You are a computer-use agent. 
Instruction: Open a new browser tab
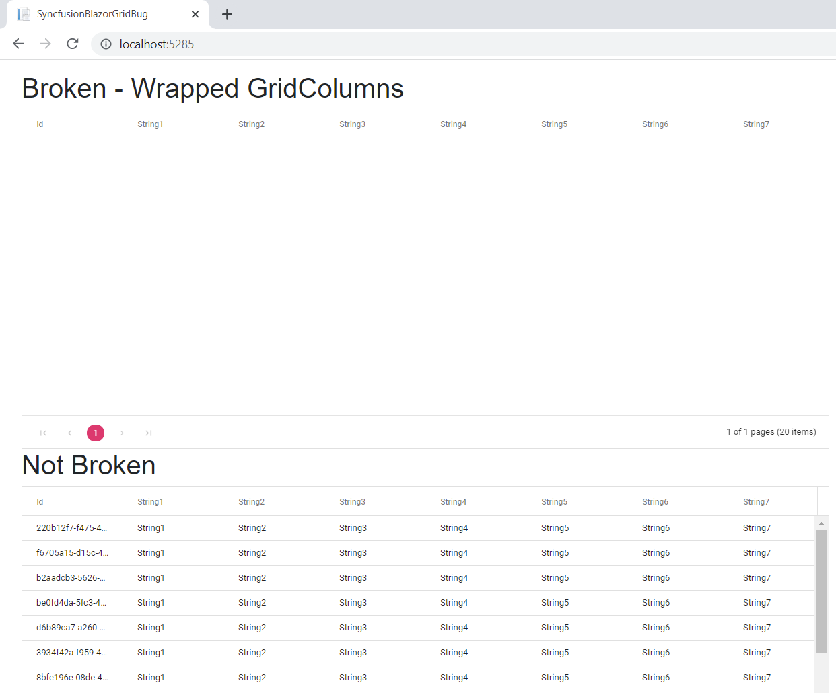(x=228, y=14)
